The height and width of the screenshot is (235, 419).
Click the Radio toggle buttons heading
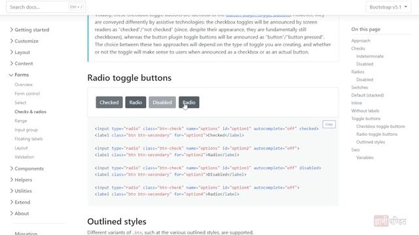point(130,78)
